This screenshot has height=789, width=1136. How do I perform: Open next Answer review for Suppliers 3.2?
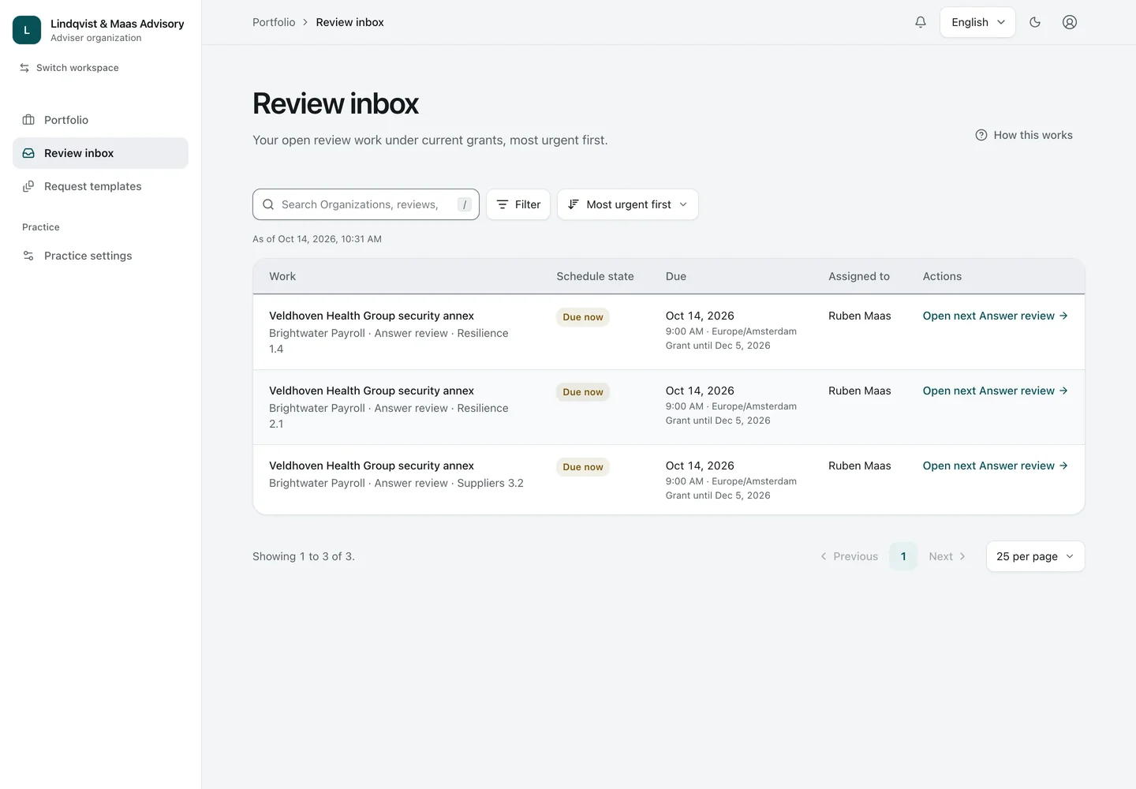click(x=996, y=466)
